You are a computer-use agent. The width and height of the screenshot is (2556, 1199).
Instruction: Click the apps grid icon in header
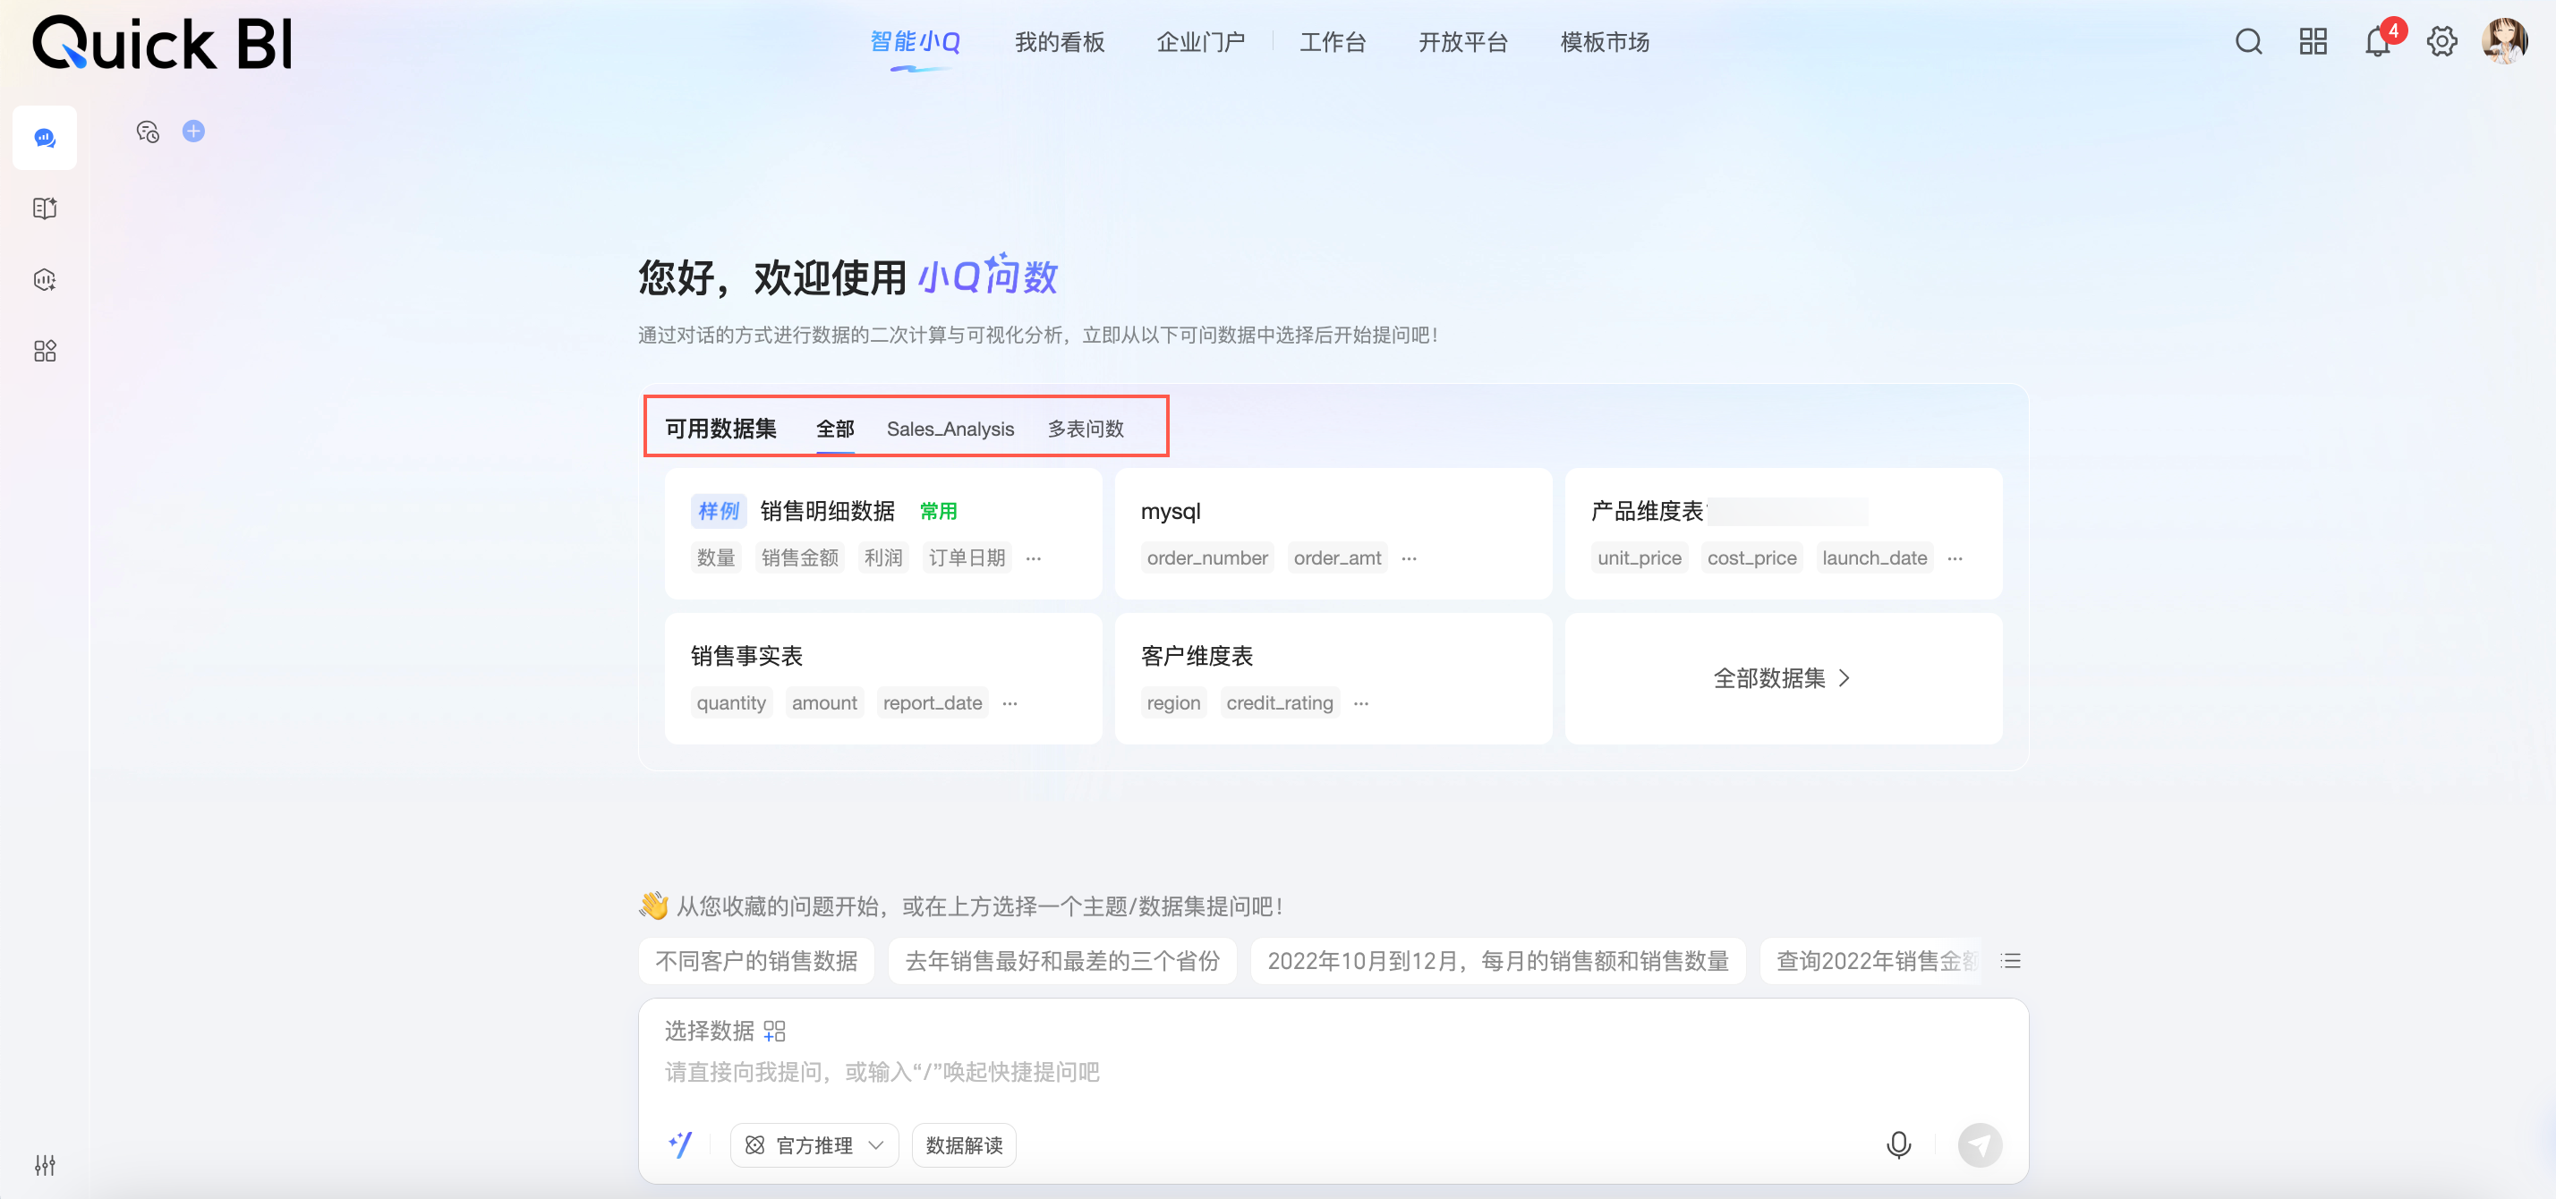click(x=2313, y=42)
